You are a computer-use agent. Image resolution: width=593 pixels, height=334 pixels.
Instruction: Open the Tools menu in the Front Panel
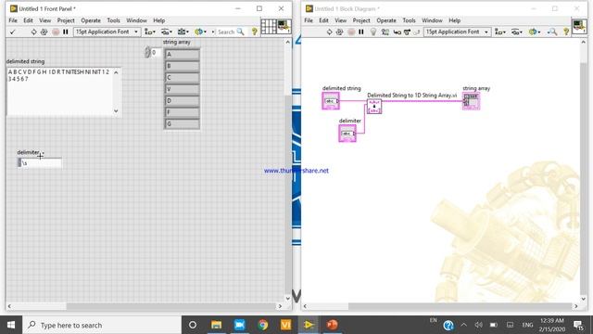tap(113, 20)
